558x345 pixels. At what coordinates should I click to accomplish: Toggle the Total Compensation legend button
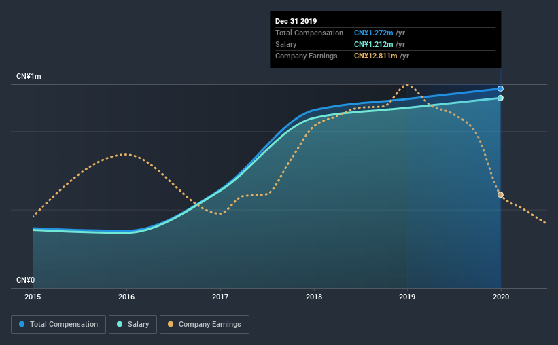[58, 325]
